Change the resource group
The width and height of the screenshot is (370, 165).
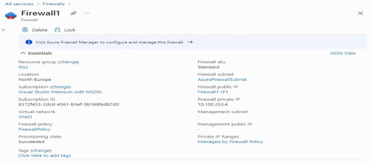(x=69, y=62)
